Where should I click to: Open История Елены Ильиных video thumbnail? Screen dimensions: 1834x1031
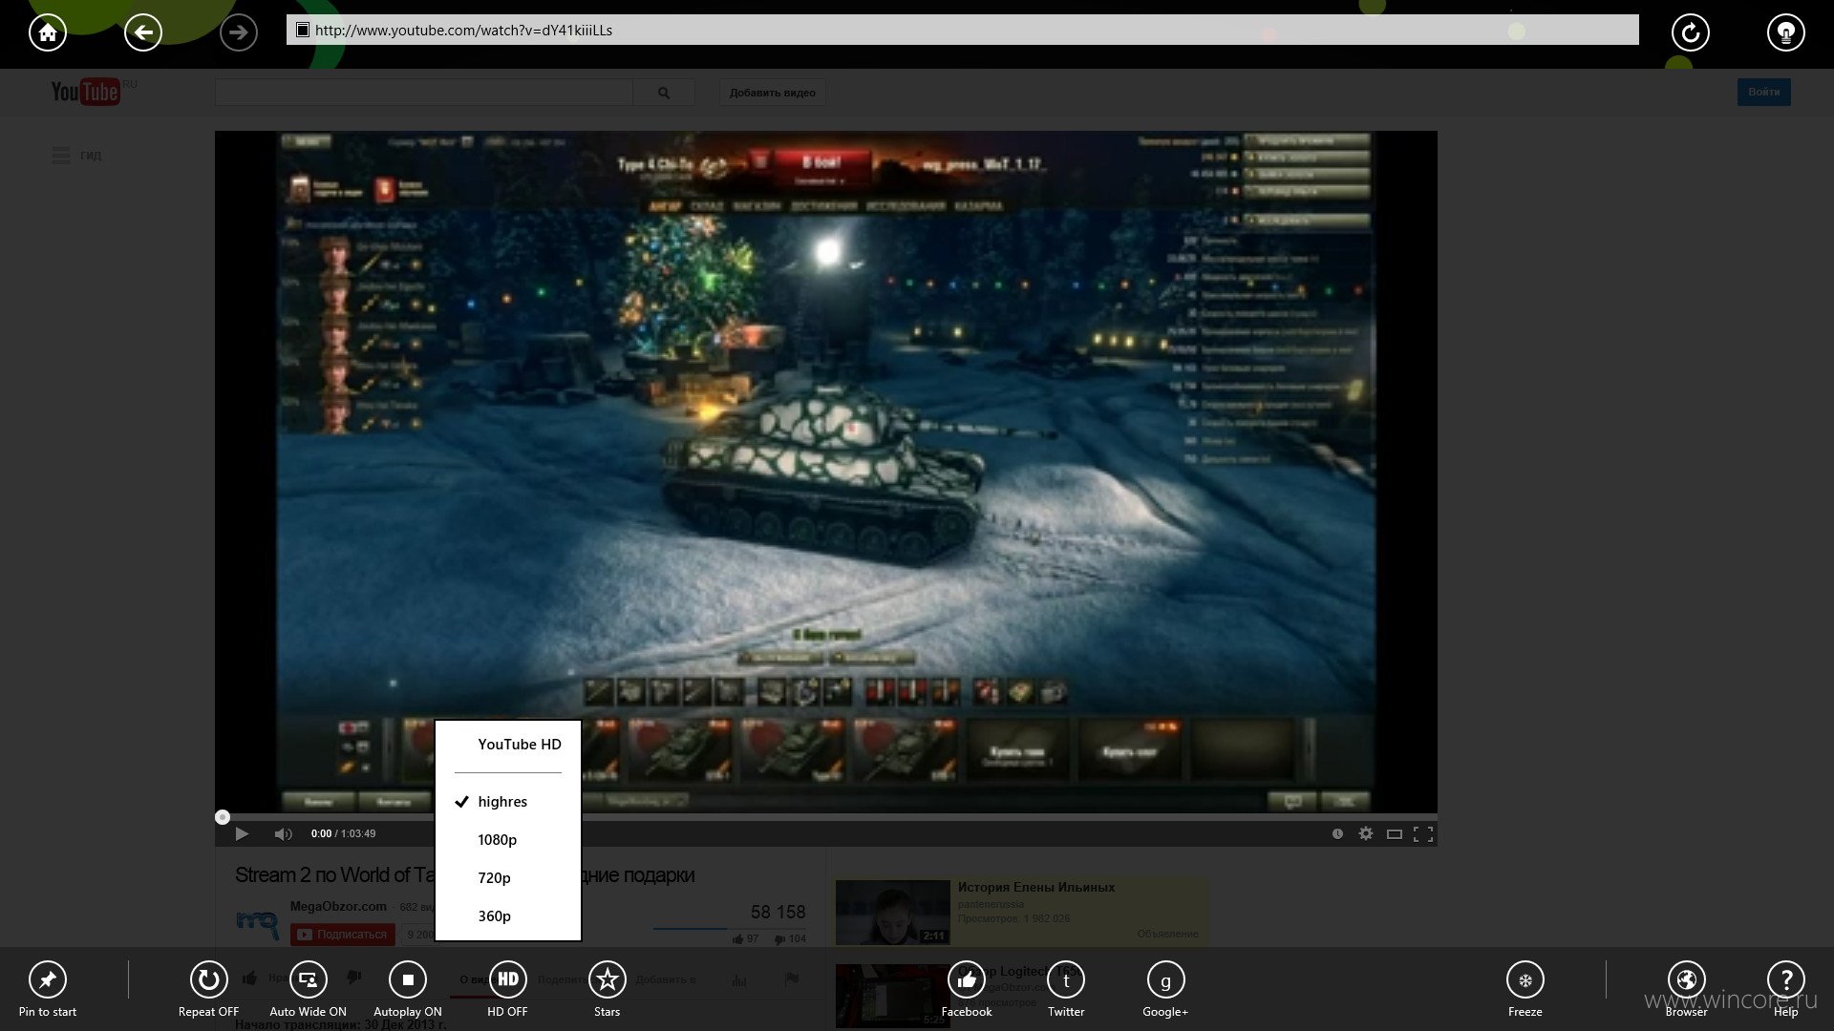click(893, 912)
